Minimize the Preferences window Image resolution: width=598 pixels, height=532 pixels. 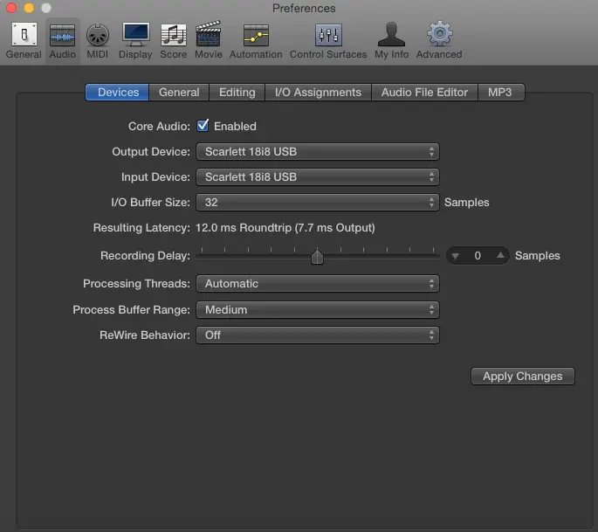pyautogui.click(x=29, y=8)
